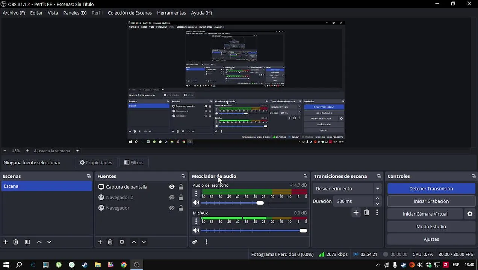
Task: Toggle the lock on the Navegador source
Action: pyautogui.click(x=181, y=208)
